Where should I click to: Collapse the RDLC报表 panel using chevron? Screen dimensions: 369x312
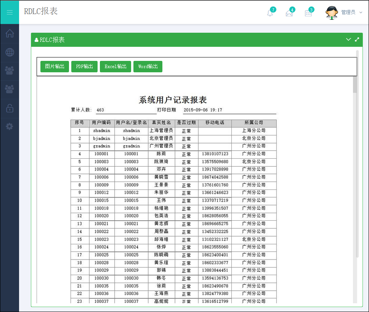tap(348, 40)
